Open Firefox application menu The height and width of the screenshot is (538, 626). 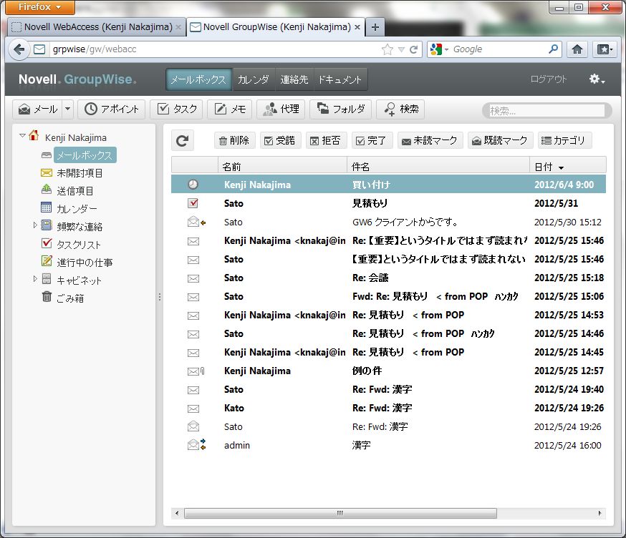click(40, 7)
